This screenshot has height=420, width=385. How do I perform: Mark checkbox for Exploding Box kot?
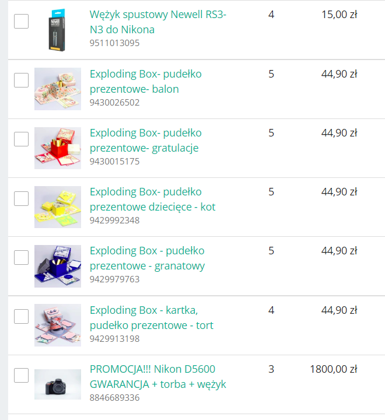[21, 198]
